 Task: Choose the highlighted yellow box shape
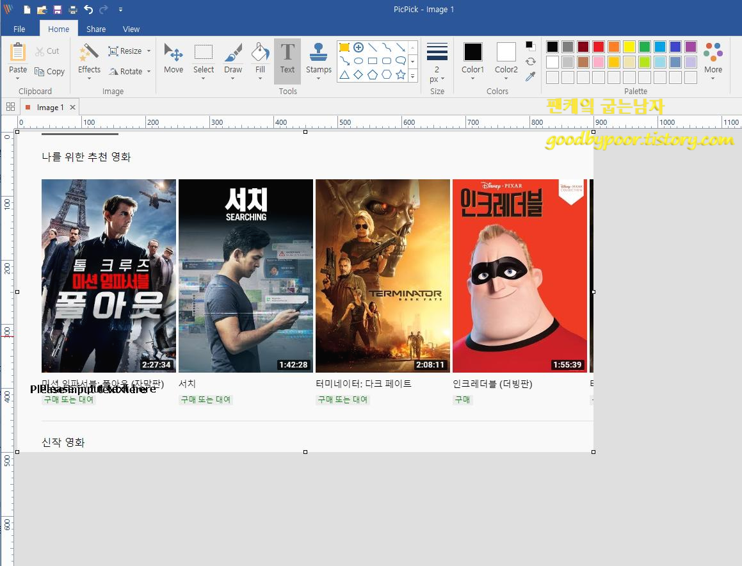[x=344, y=47]
